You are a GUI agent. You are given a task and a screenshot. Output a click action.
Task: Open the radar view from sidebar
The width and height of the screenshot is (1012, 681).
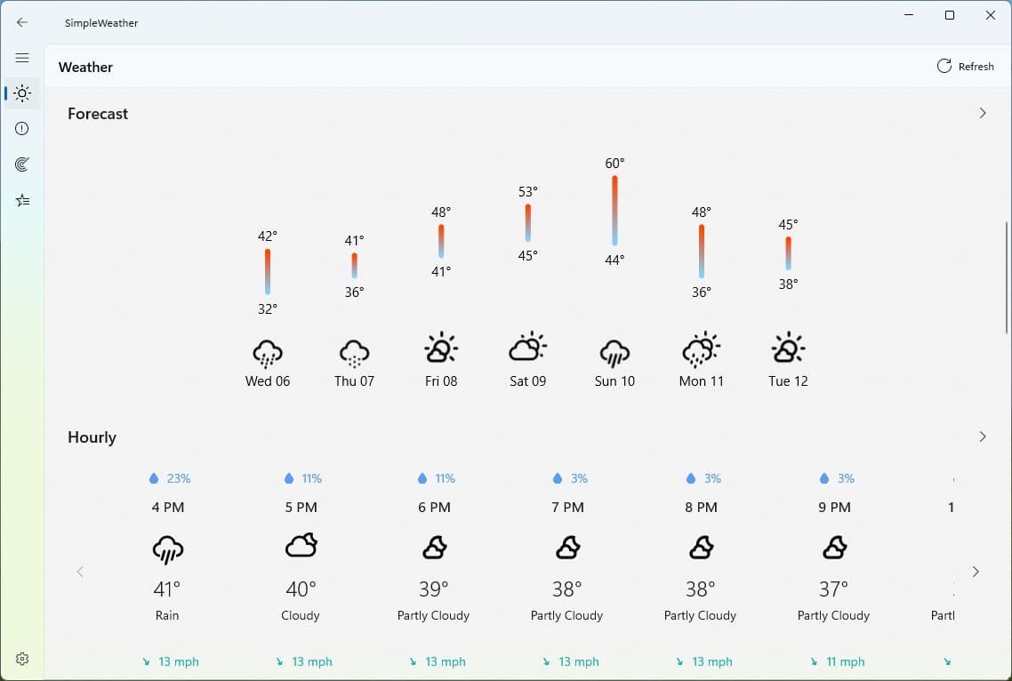tap(21, 164)
